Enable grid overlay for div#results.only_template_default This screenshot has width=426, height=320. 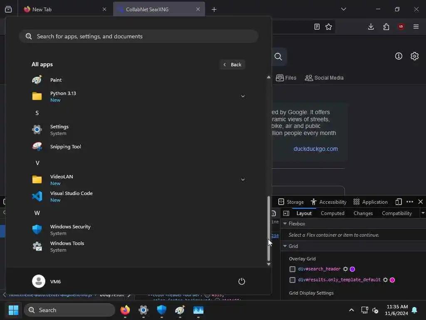(292, 280)
